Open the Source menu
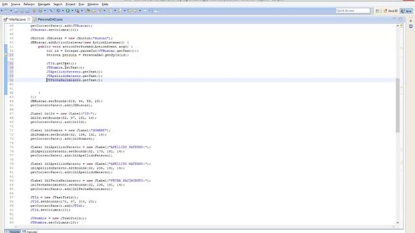 coord(16,5)
